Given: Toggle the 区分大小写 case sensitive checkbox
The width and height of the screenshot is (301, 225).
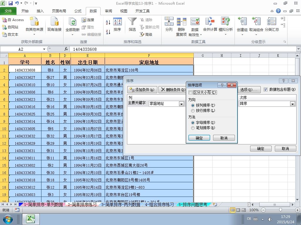Looking at the screenshot, I should coord(190,92).
